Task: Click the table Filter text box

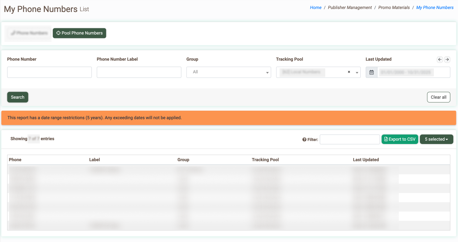Action: pyautogui.click(x=350, y=140)
